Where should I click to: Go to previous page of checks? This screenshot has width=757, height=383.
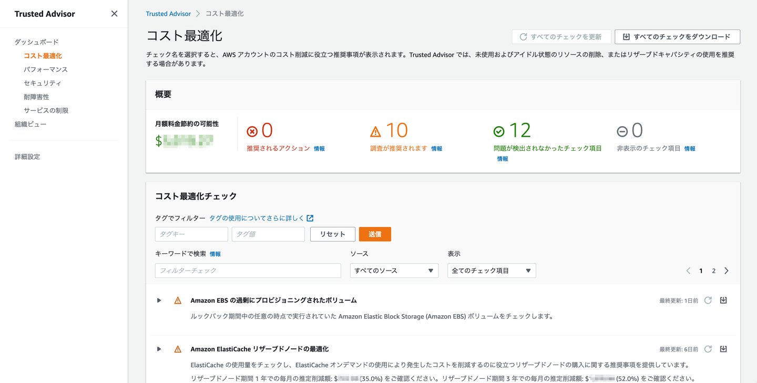coord(688,271)
